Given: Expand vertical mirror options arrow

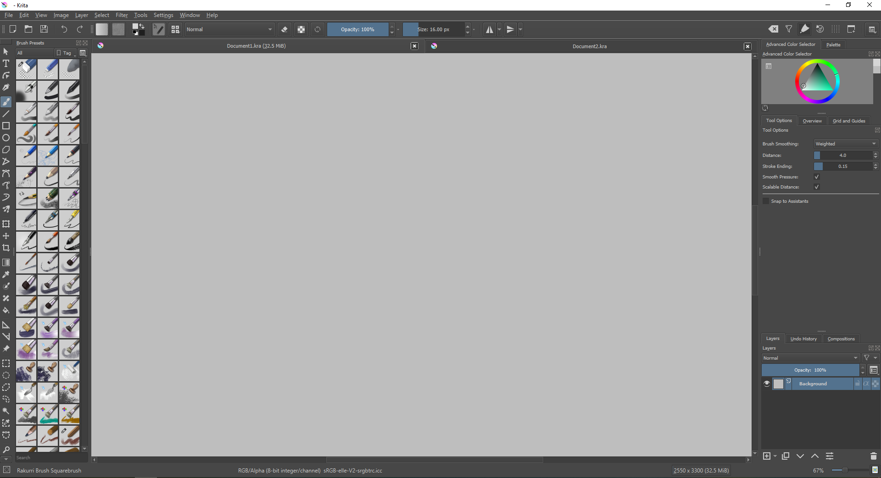Looking at the screenshot, I should click(x=520, y=29).
